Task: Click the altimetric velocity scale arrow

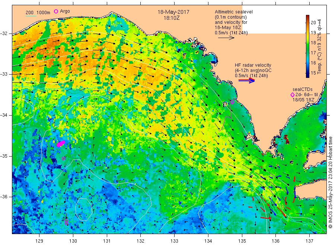Action: (226, 38)
